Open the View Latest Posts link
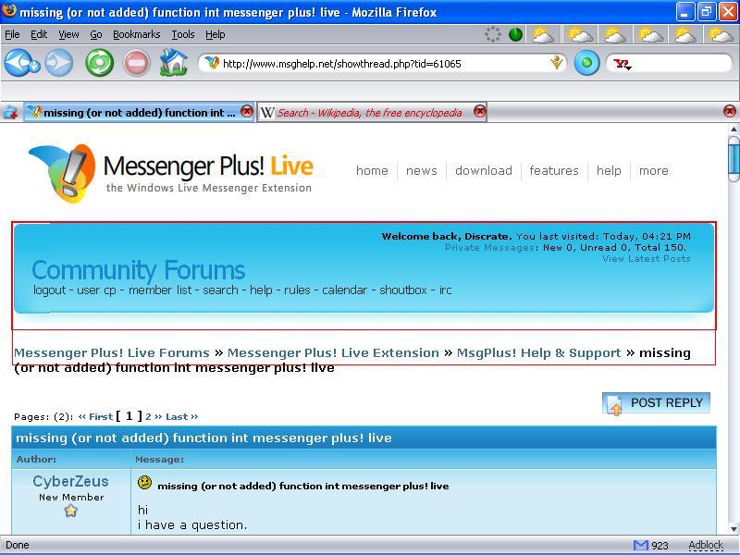 pyautogui.click(x=646, y=258)
